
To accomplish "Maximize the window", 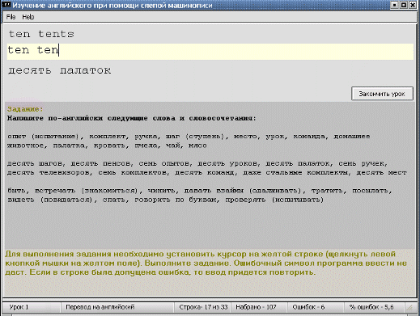I will pyautogui.click(x=404, y=5).
